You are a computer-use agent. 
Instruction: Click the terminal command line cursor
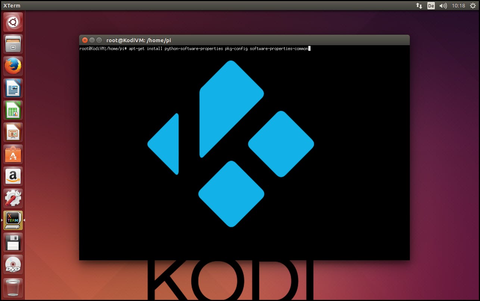click(x=309, y=48)
